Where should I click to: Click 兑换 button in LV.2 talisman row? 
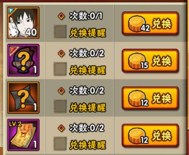coord(150,136)
